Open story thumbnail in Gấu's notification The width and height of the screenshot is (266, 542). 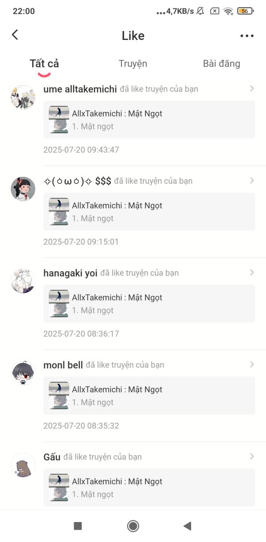point(59,488)
